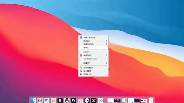Expand the 查看(V) submenu arrow

tap(106, 41)
